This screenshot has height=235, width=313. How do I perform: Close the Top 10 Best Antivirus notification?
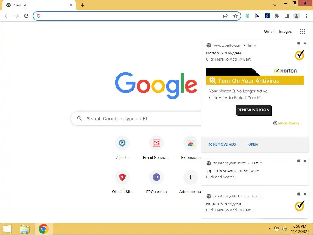pyautogui.click(x=305, y=161)
